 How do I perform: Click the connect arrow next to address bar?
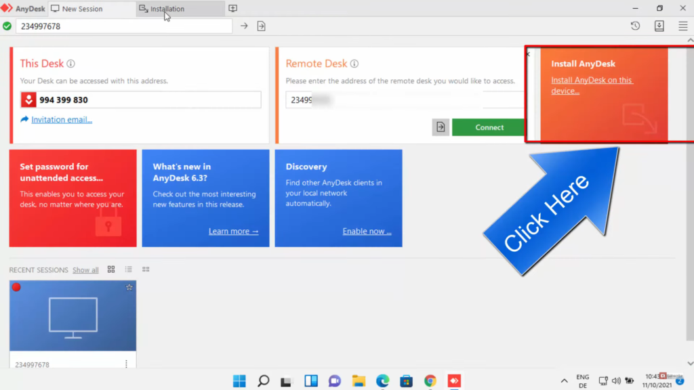[x=244, y=26]
